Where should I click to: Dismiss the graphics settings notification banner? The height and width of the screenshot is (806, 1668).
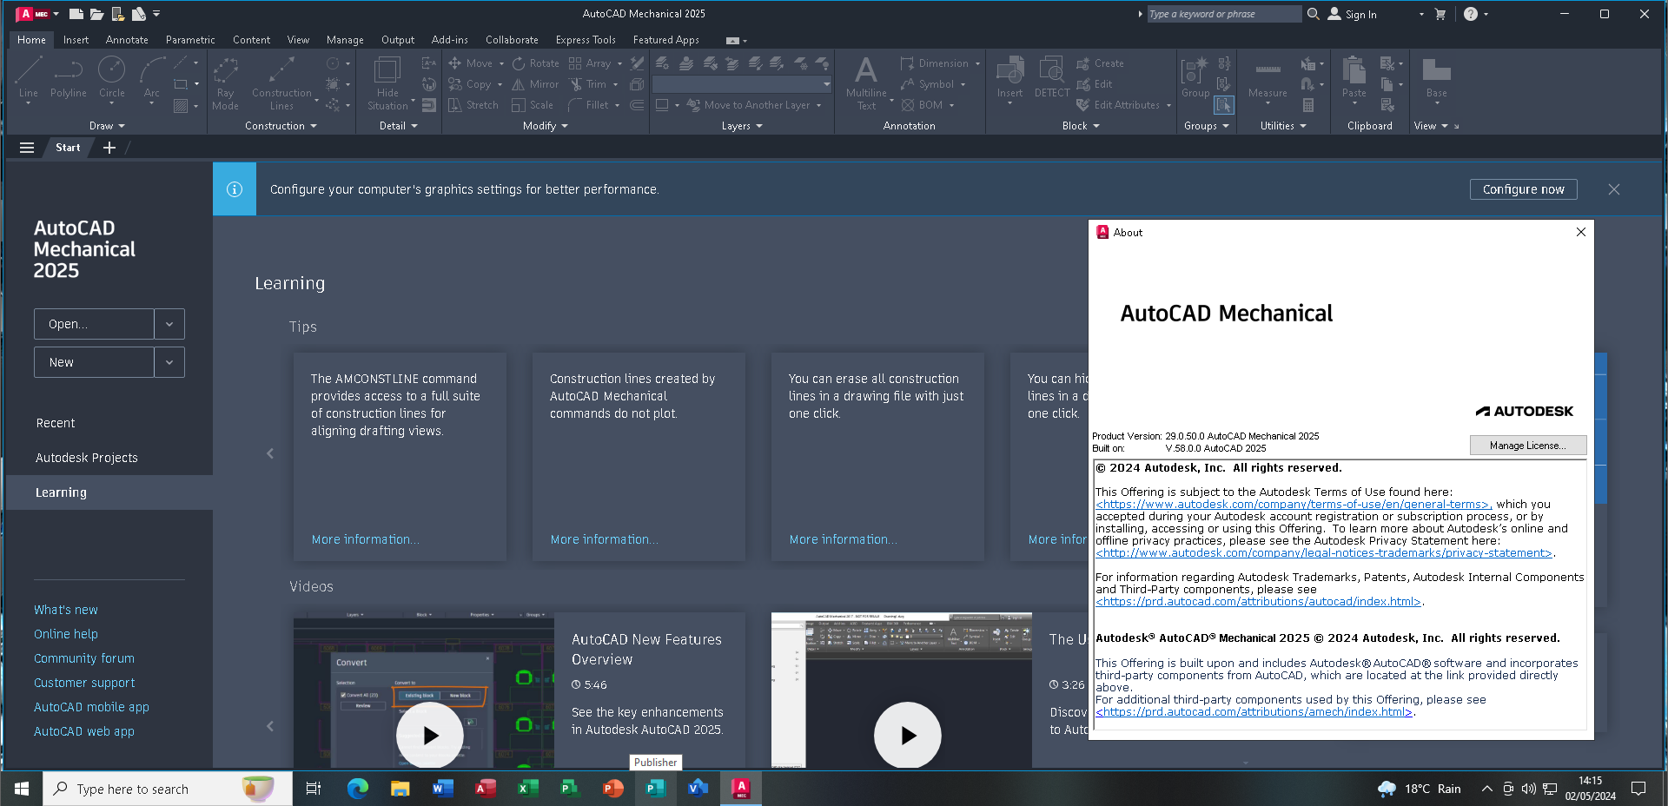(x=1613, y=189)
